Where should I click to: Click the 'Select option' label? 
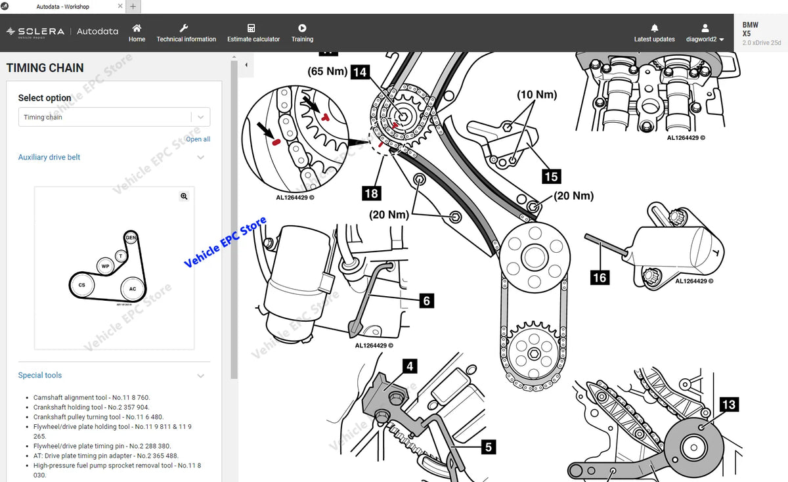click(45, 98)
